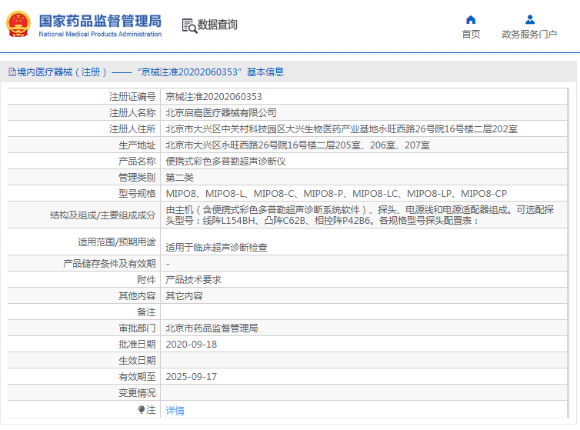Click the 注册证编号 row label
The width and height of the screenshot is (580, 430).
(x=132, y=97)
